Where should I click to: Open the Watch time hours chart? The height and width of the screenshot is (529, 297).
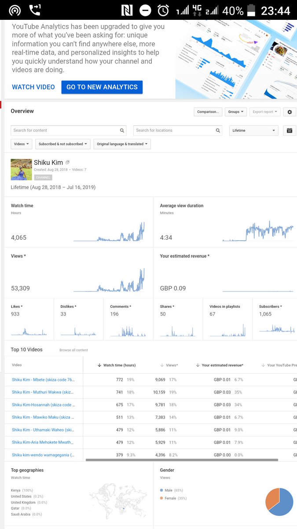79,222
